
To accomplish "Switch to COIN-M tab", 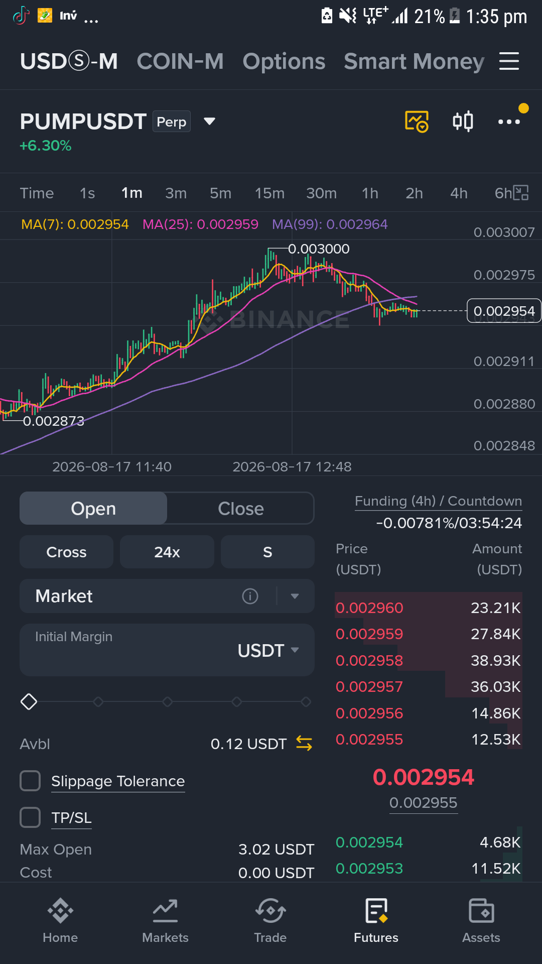I will (x=180, y=61).
